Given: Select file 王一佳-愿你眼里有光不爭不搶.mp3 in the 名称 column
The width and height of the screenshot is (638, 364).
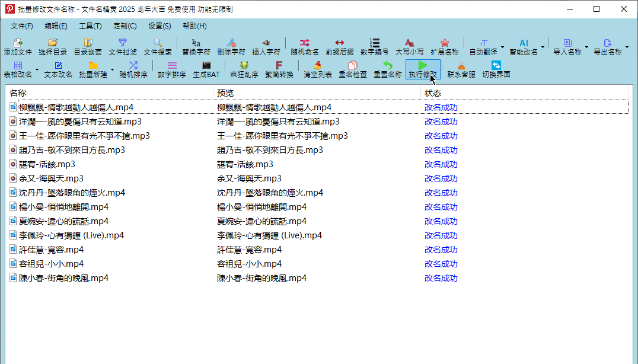Looking at the screenshot, I should coord(84,136).
